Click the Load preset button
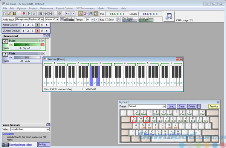This screenshot has height=148, width=226. pyautogui.click(x=171, y=106)
